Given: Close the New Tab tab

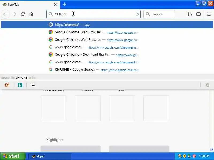Looking at the screenshot, I should coord(55,5).
